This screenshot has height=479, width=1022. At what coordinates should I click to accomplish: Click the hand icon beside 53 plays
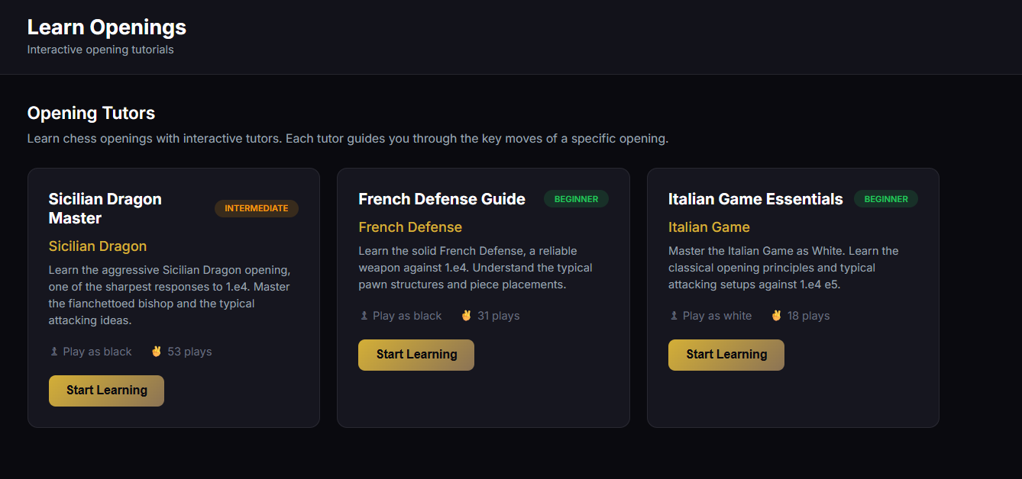pos(157,352)
